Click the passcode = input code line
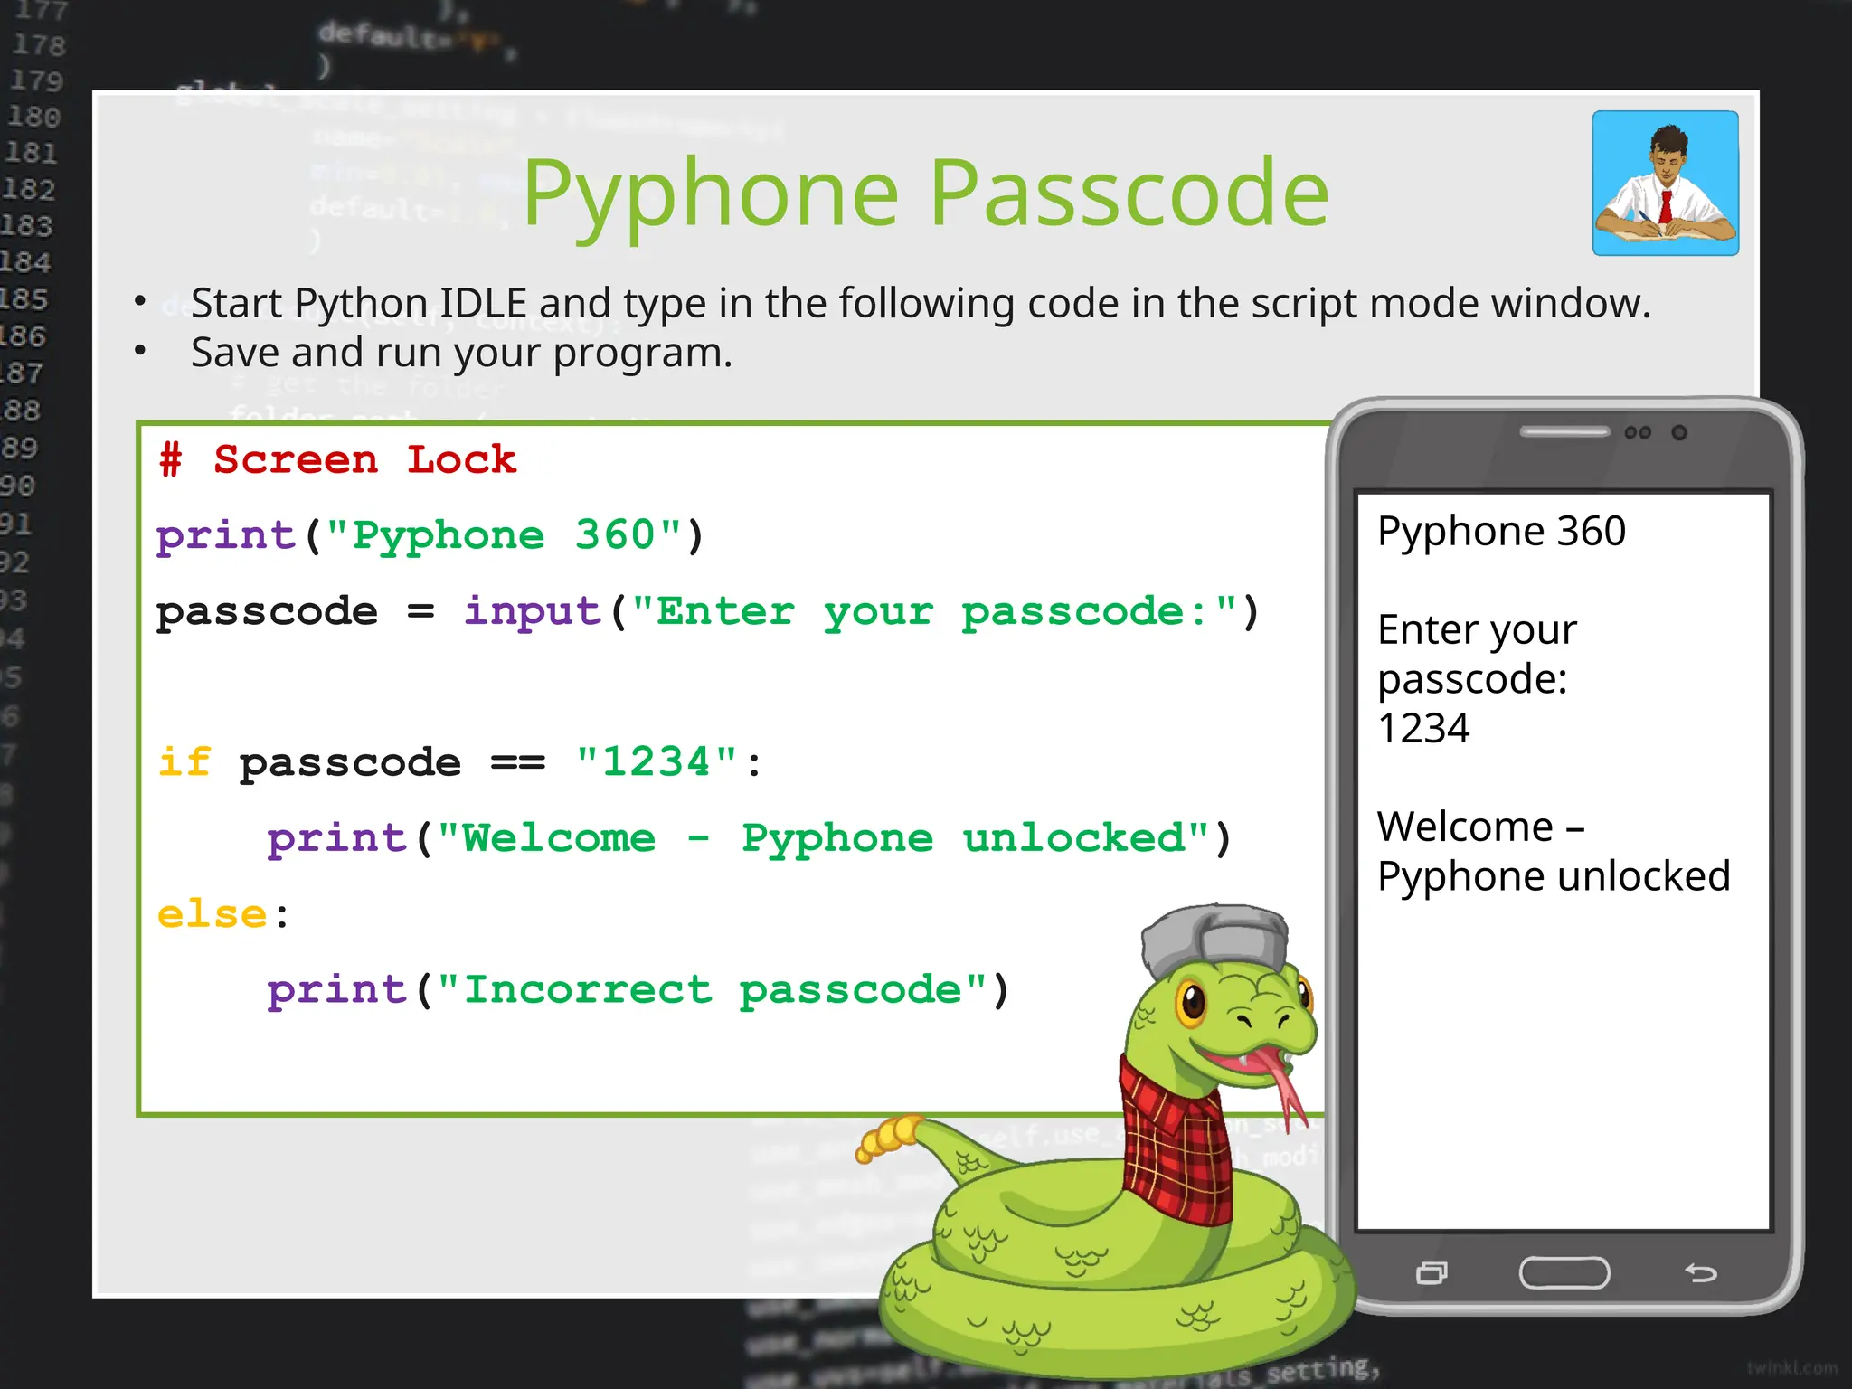This screenshot has height=1389, width=1852. point(707,612)
